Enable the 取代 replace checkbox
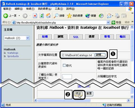 click(64, 65)
